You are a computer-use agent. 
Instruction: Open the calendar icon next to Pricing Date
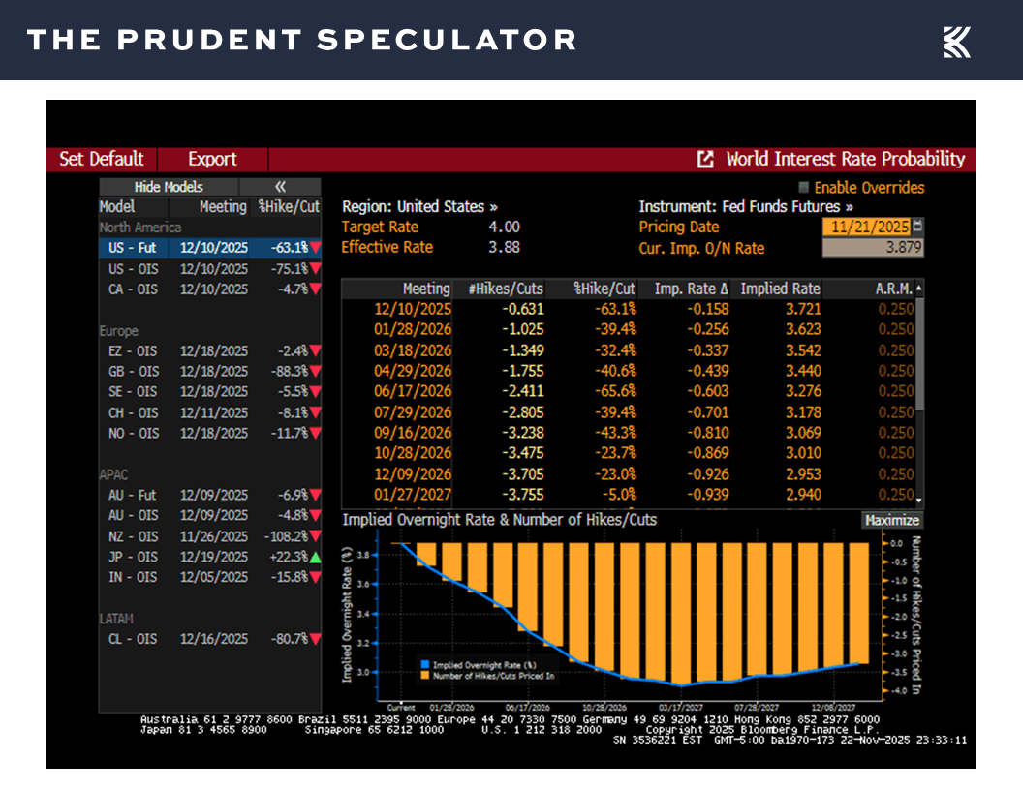click(x=914, y=227)
